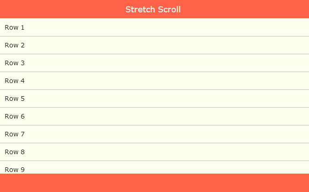
Task: Click the divider between Row 8 and Row 9
Action: pyautogui.click(x=154, y=161)
